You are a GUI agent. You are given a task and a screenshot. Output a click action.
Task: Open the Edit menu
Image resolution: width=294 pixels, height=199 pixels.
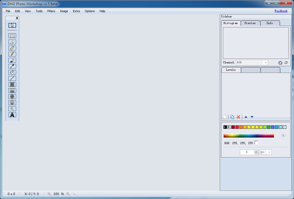[17, 11]
